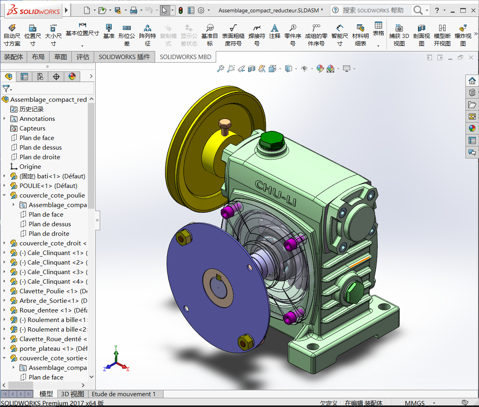The height and width of the screenshot is (407, 479).
Task: Switch to the PropertyManager tab
Action: [x=24, y=76]
